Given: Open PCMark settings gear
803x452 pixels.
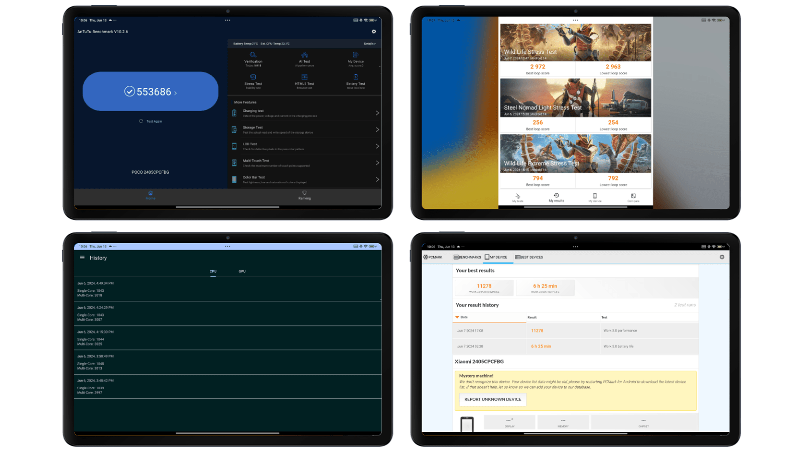Looking at the screenshot, I should click(x=721, y=257).
